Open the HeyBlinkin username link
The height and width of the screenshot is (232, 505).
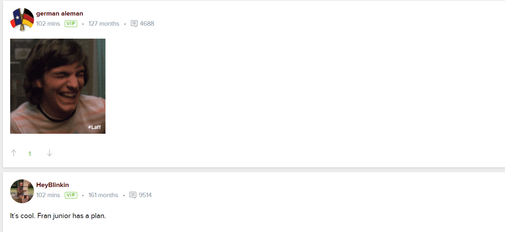click(53, 185)
